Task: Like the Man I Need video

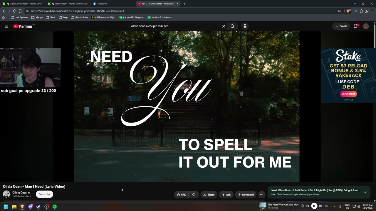Action: [x=181, y=195]
